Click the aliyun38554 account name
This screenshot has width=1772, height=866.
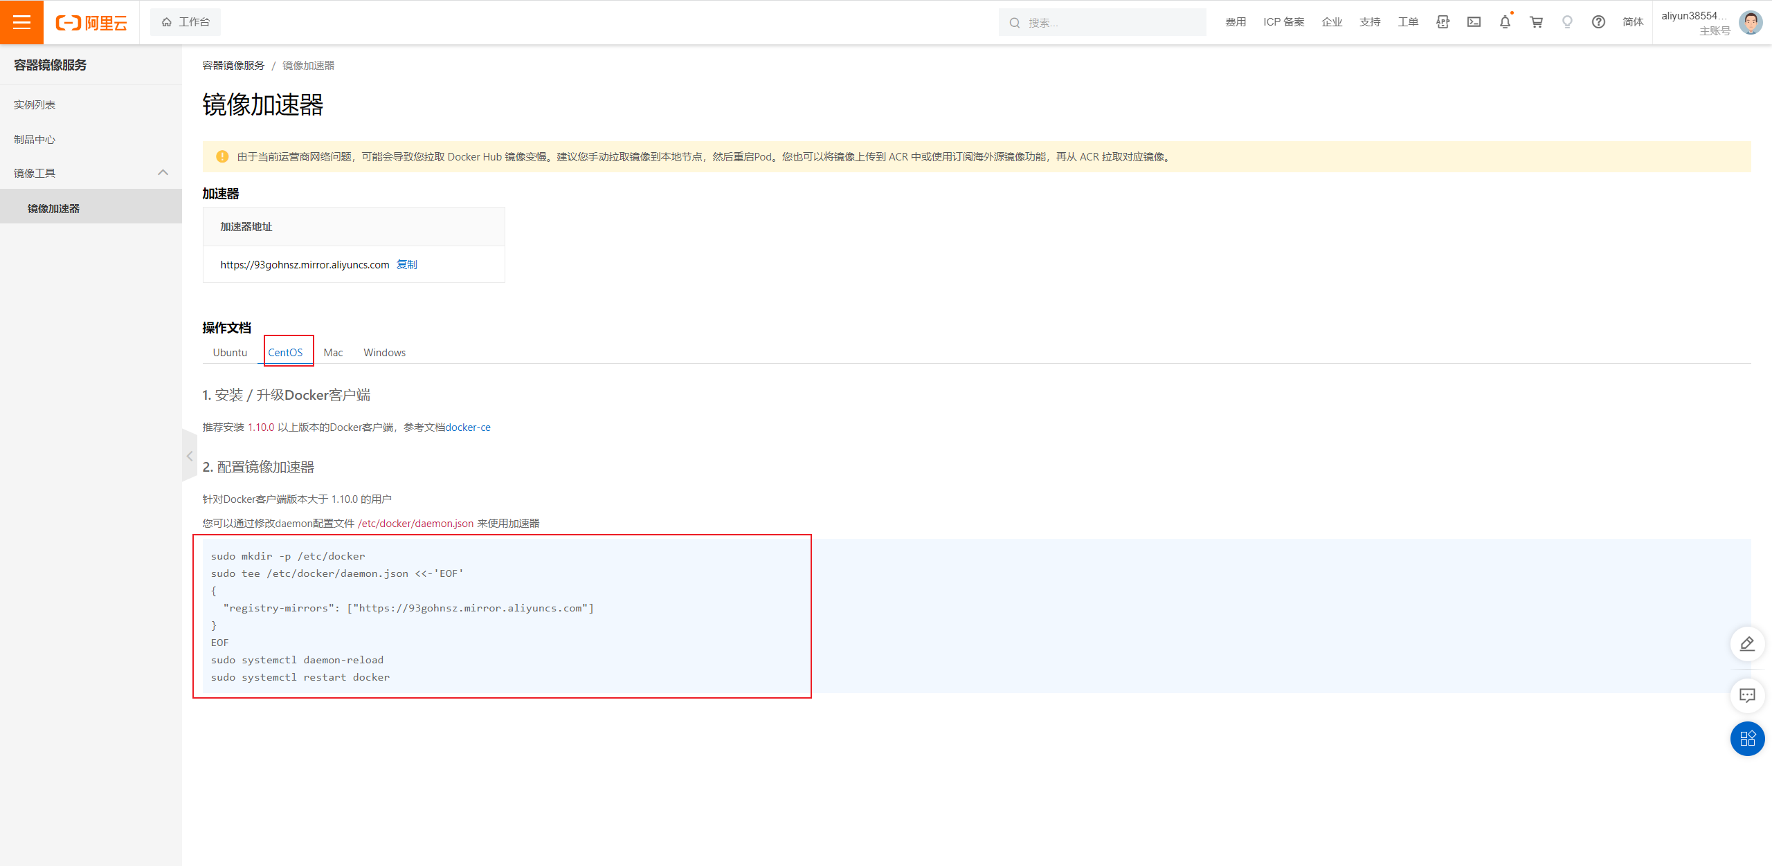tap(1694, 16)
